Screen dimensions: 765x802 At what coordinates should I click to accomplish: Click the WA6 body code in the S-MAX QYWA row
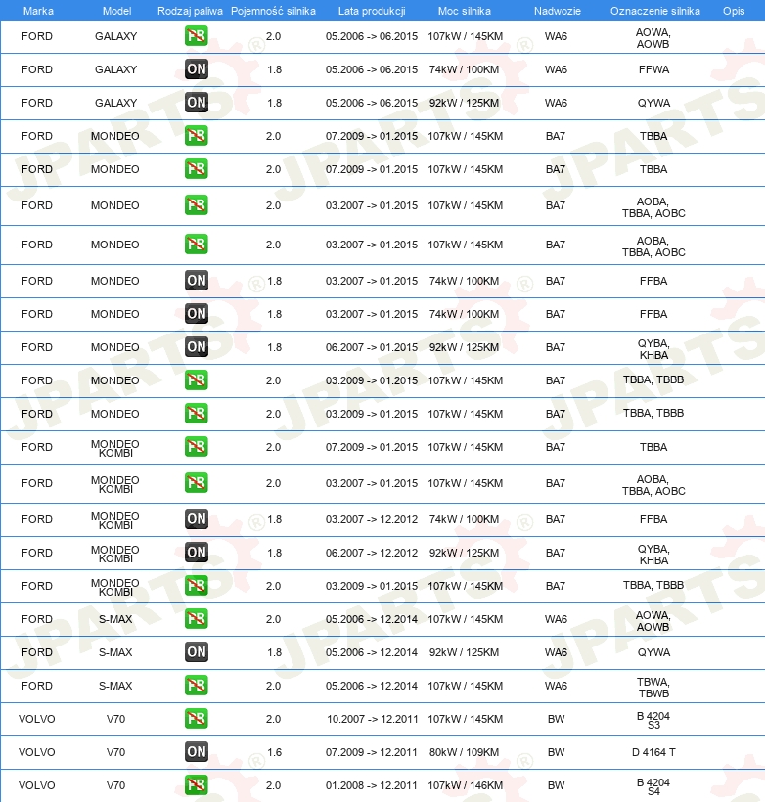coord(556,652)
